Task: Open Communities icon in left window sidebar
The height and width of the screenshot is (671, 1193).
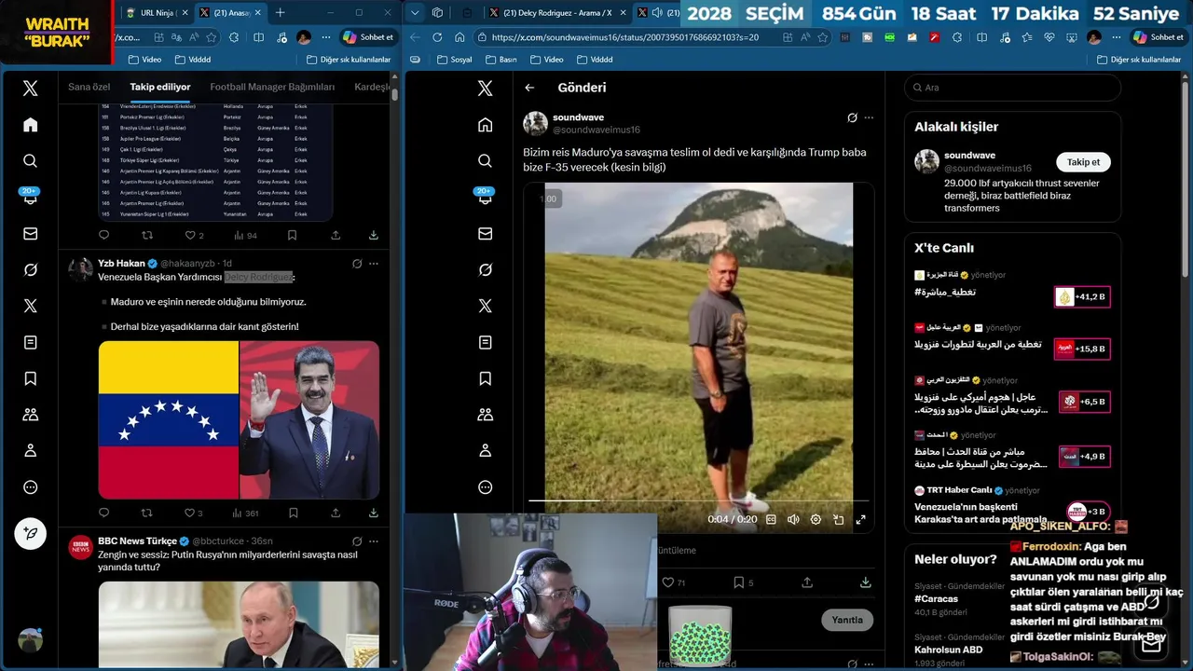Action: click(x=31, y=415)
